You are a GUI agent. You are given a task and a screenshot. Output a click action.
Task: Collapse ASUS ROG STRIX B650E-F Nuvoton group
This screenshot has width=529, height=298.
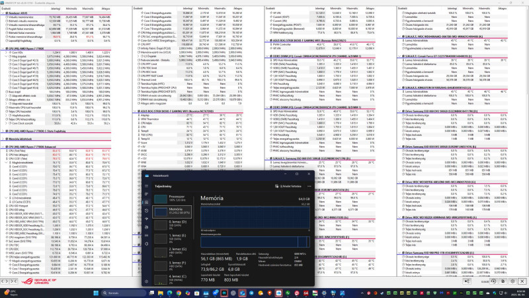(135, 111)
